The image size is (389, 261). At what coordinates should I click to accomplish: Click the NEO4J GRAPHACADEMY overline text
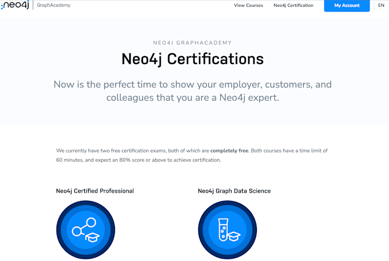(x=193, y=43)
